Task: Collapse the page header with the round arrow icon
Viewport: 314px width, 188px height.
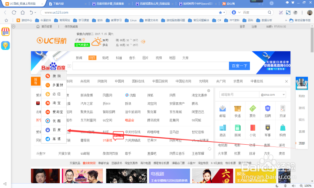Action: click(14, 27)
